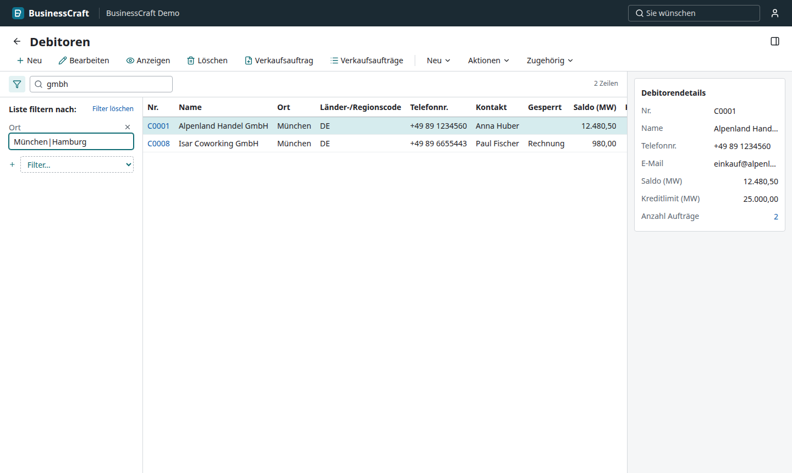Click contact Anna Huber cell

pos(497,126)
